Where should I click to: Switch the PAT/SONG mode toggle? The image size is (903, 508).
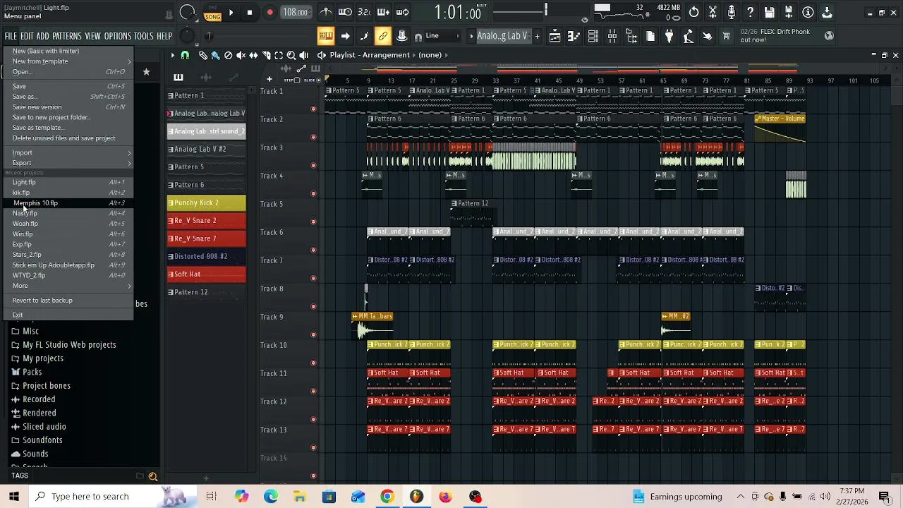coord(212,13)
